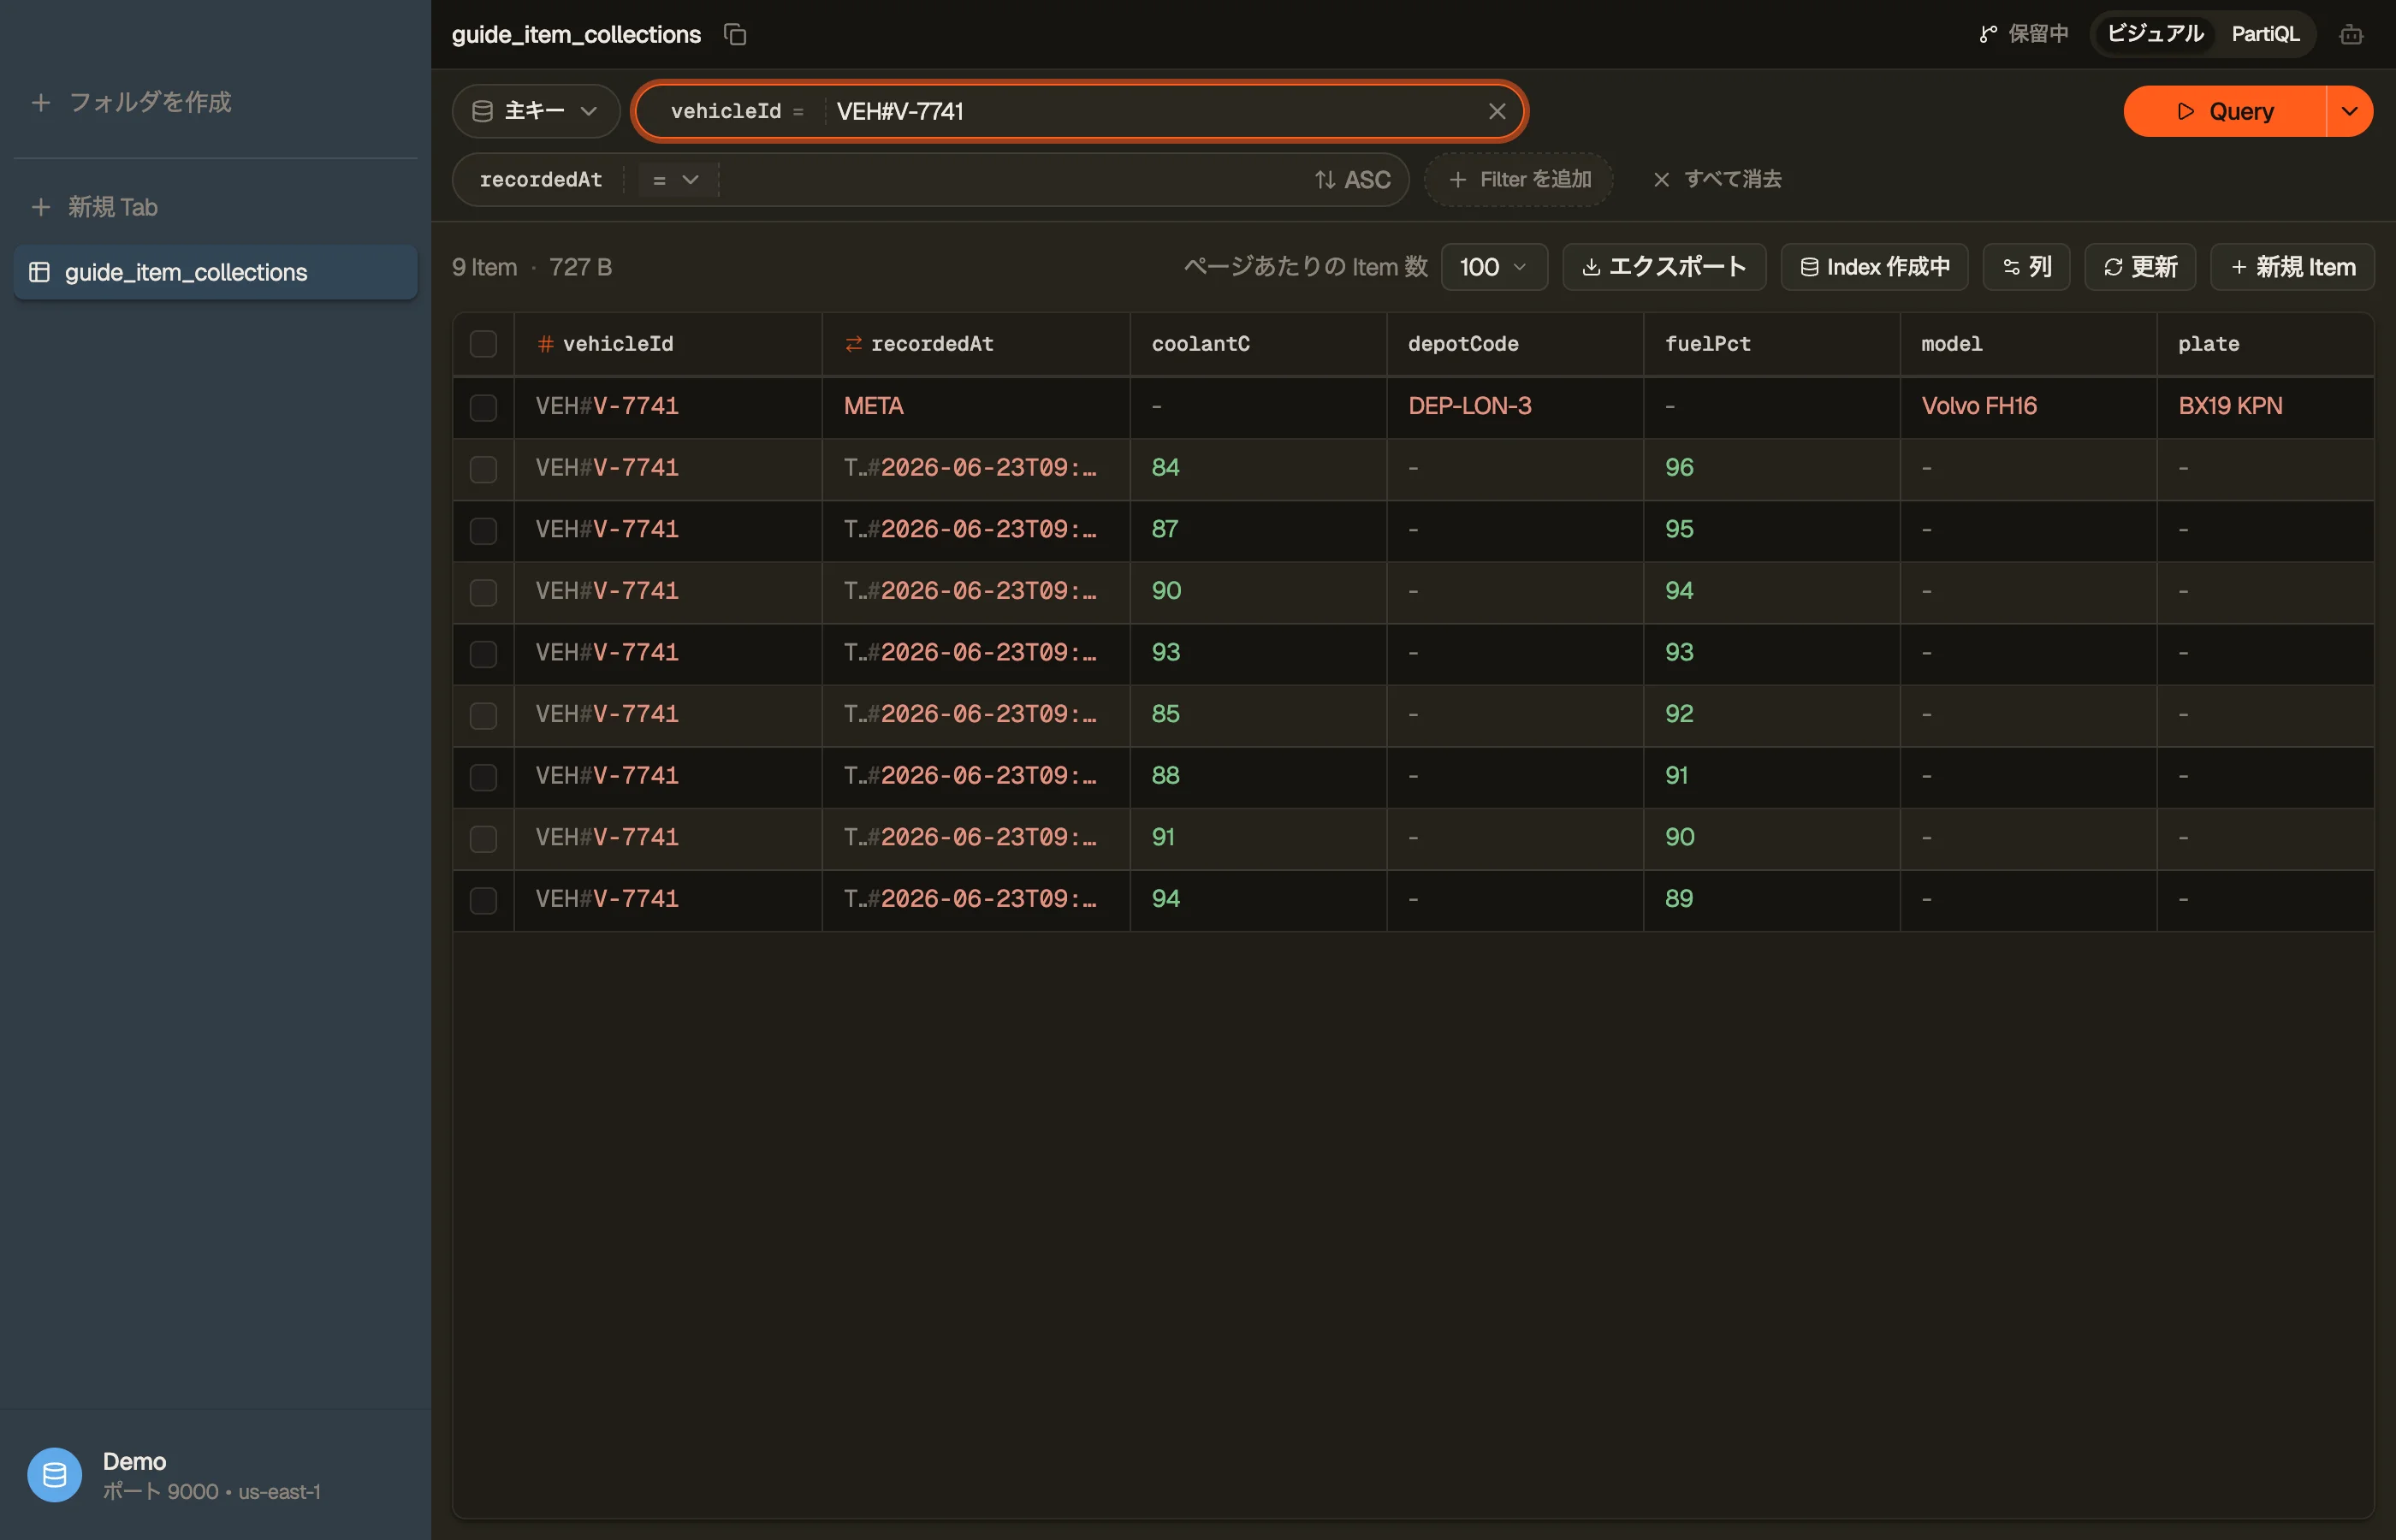Image resolution: width=2396 pixels, height=1540 pixels.
Task: Toggle ASC sort order arrows
Action: pyautogui.click(x=1352, y=179)
